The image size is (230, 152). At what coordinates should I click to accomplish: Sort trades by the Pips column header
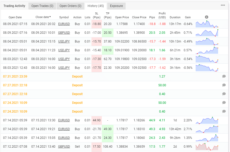click(x=152, y=17)
